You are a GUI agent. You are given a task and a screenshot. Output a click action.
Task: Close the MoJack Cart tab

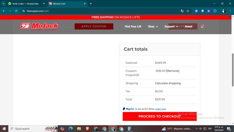[x=84, y=4]
